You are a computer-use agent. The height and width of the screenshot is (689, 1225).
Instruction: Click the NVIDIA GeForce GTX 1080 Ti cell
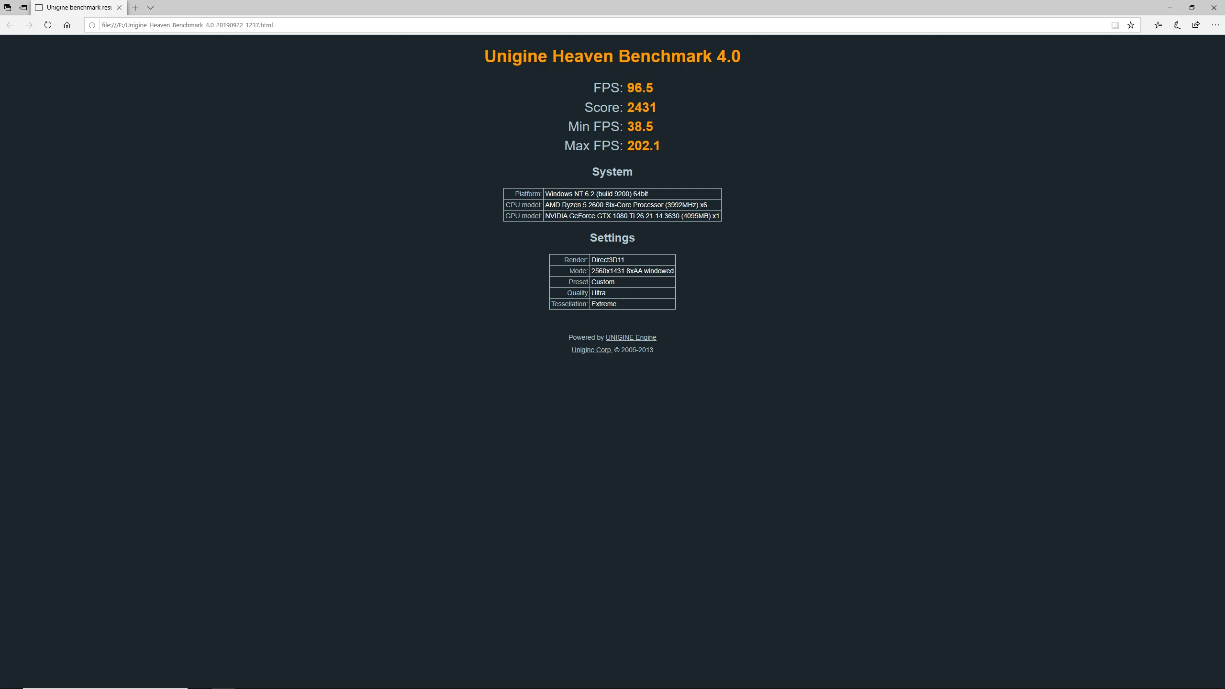pyautogui.click(x=632, y=216)
